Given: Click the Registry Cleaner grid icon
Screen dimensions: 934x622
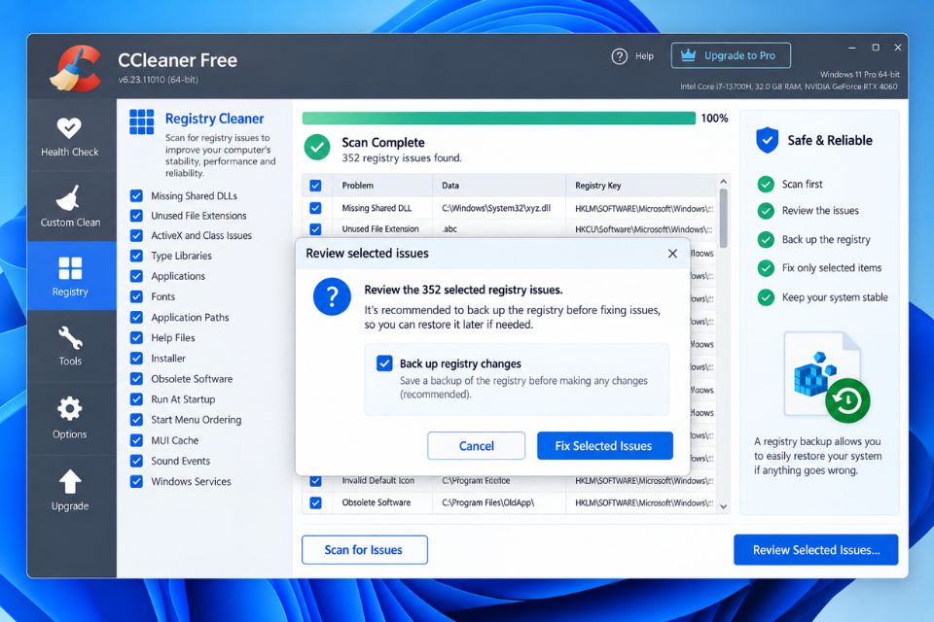Looking at the screenshot, I should 142,121.
